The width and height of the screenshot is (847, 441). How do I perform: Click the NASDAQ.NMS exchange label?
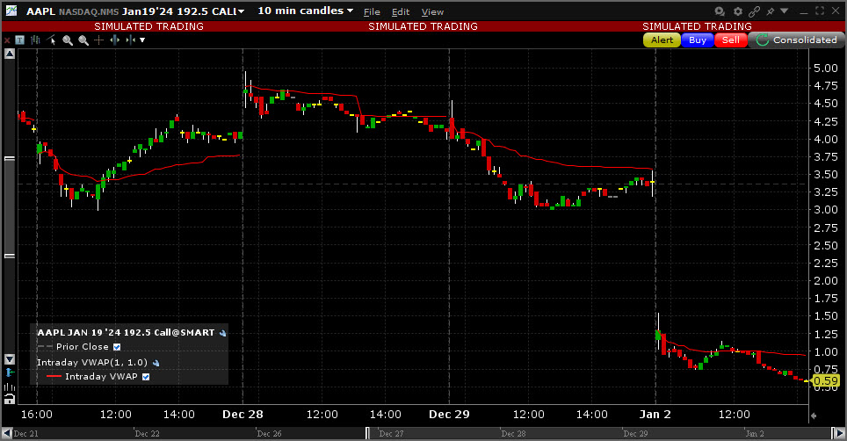tap(89, 12)
